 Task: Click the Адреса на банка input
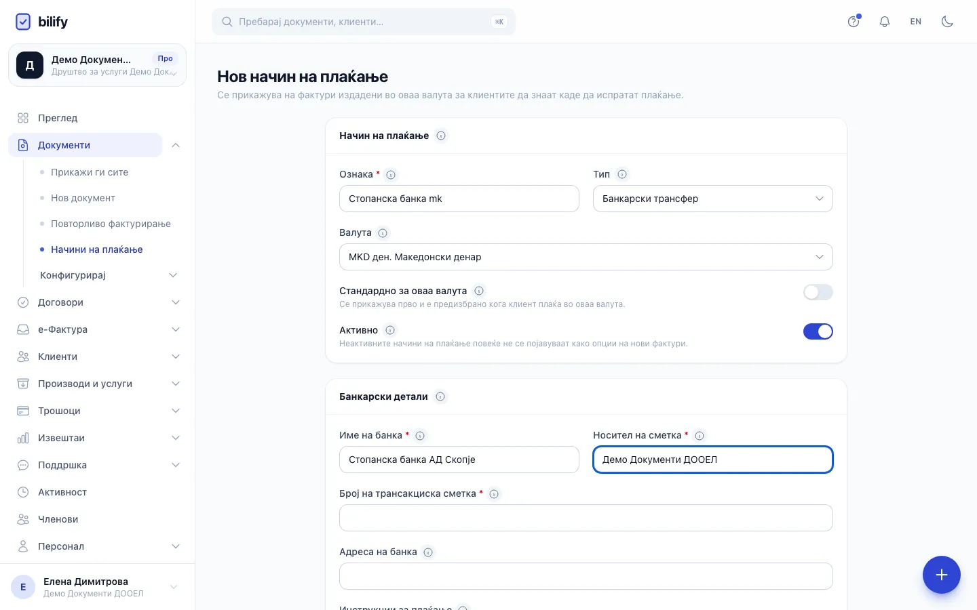586,576
